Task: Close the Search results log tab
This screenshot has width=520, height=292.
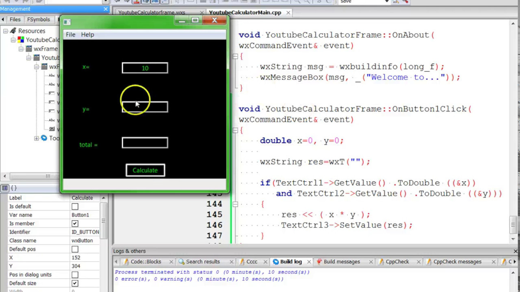Action: [x=232, y=262]
